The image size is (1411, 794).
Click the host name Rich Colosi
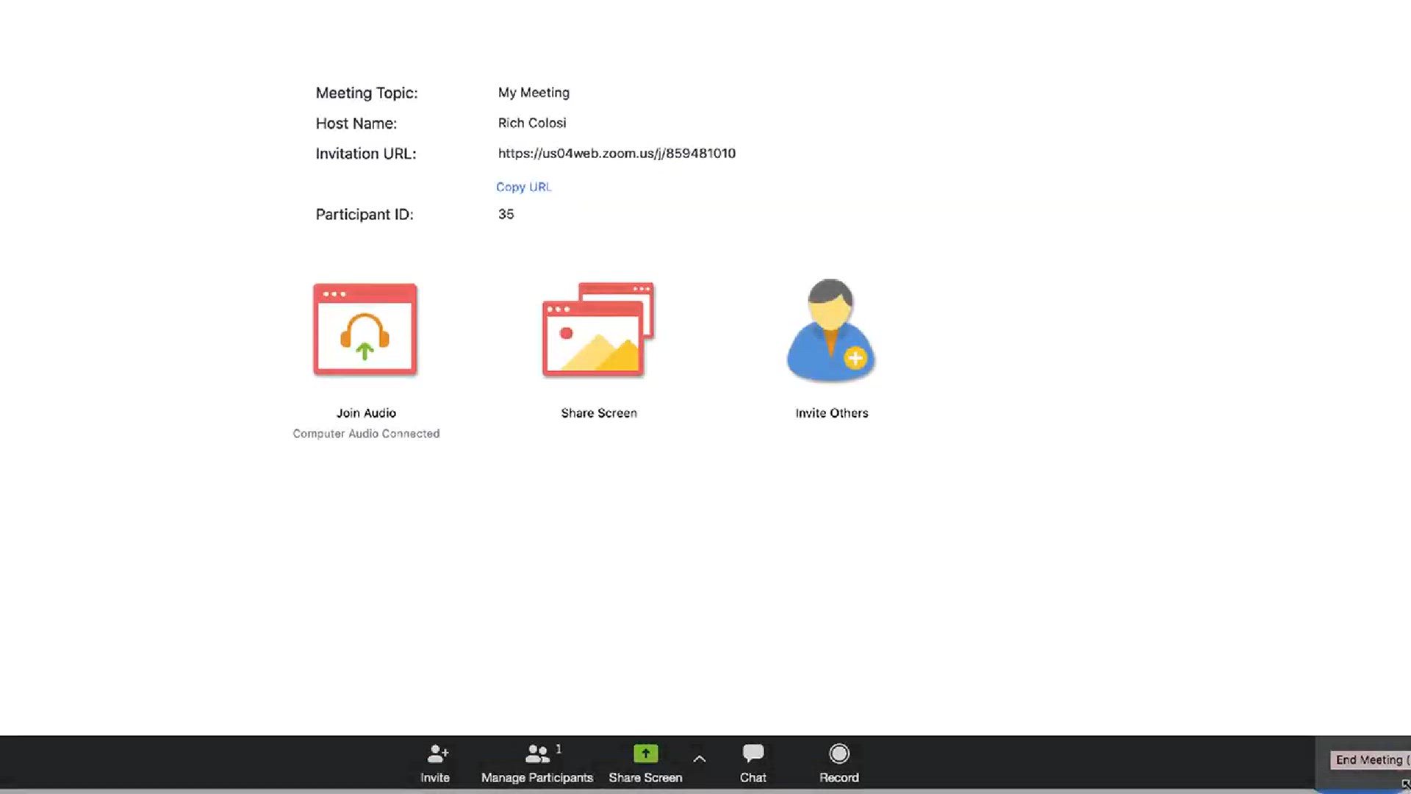coord(532,123)
